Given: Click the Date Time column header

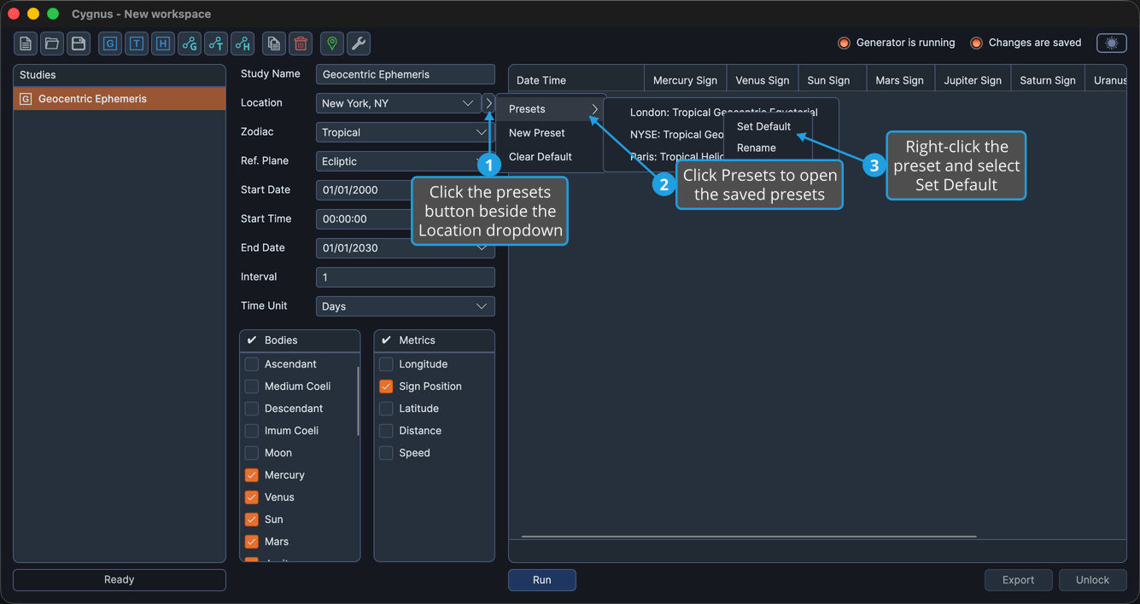Looking at the screenshot, I should [x=576, y=80].
